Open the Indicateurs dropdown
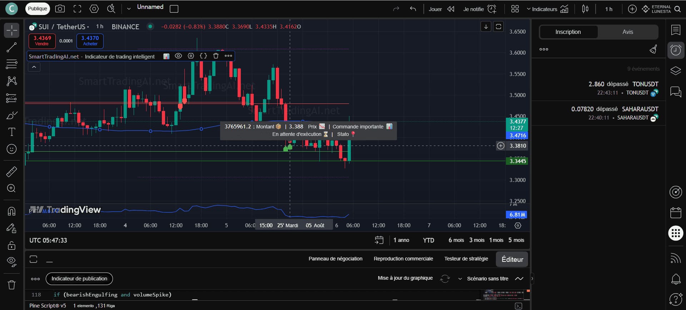The image size is (686, 310). (547, 9)
